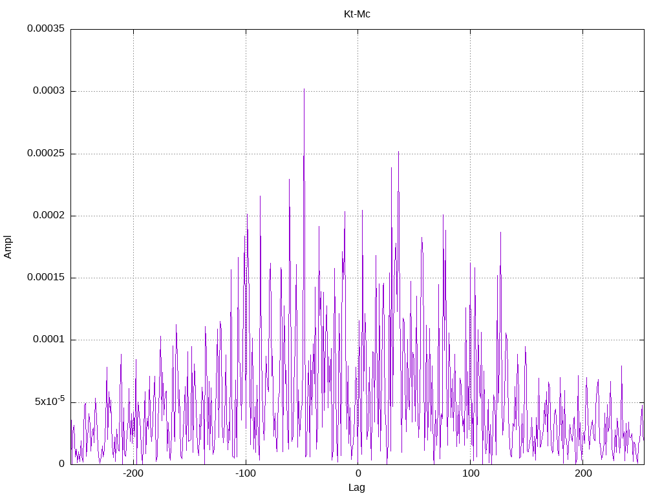Screen dimensions: 662x496
Task: Click the -200 x-axis tick label
Action: click(133, 473)
